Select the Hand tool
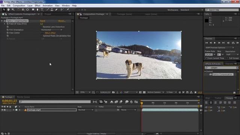This screenshot has height=135, width=240. (8, 10)
